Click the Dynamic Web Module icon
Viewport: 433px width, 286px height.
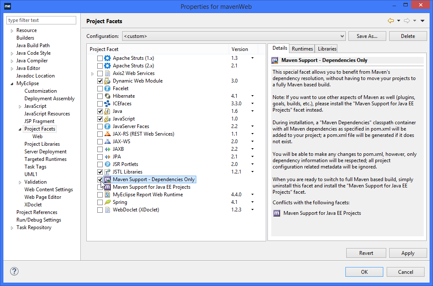pos(107,81)
